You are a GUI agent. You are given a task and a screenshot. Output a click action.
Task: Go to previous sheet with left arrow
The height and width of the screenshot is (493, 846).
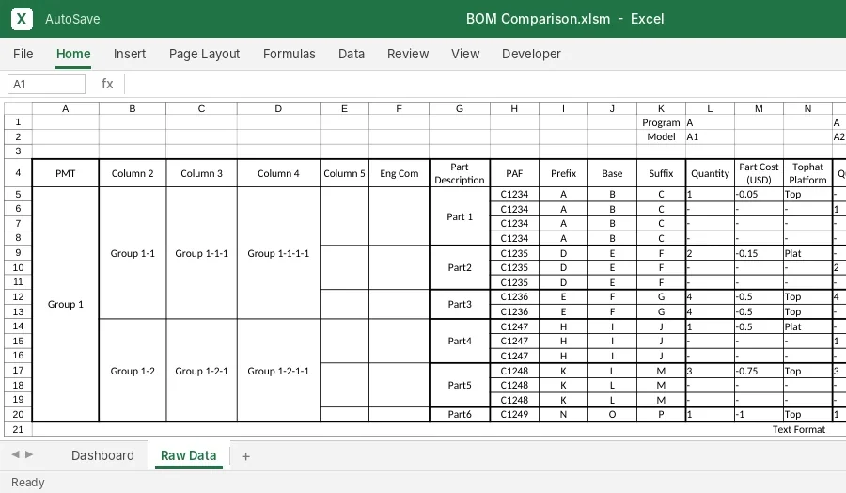[x=16, y=454]
